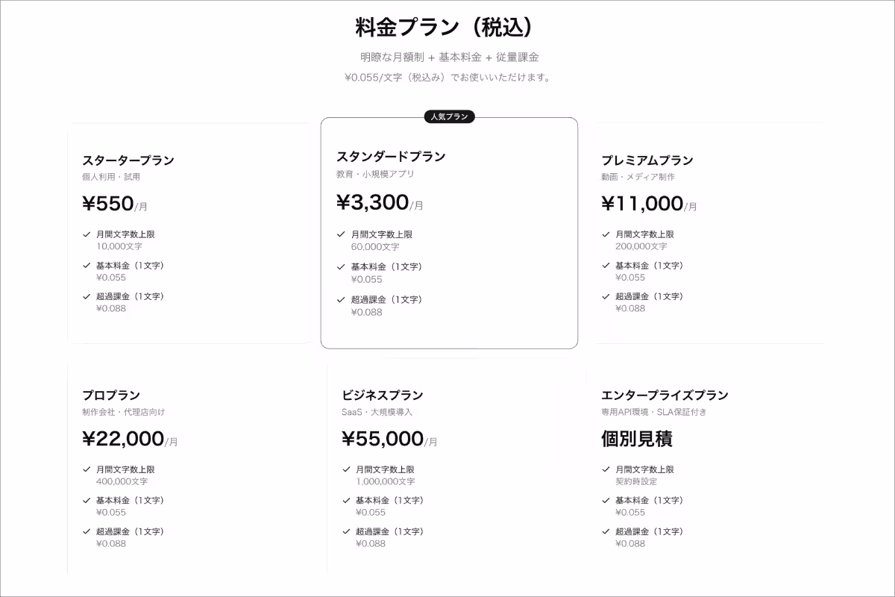Screen dimensions: 895x597
Task: Click checkmark icon beside Starter plan 月間文字数上限
Action: (87, 234)
